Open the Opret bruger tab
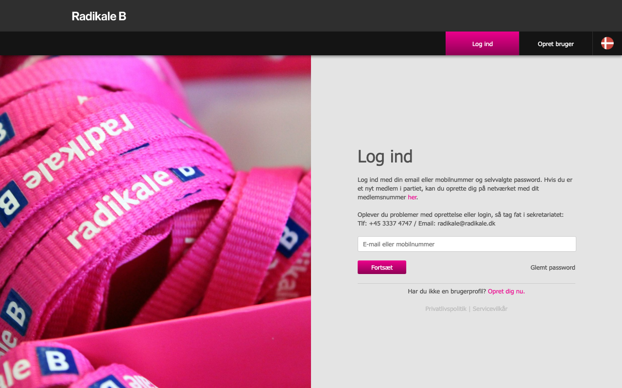 pos(556,44)
